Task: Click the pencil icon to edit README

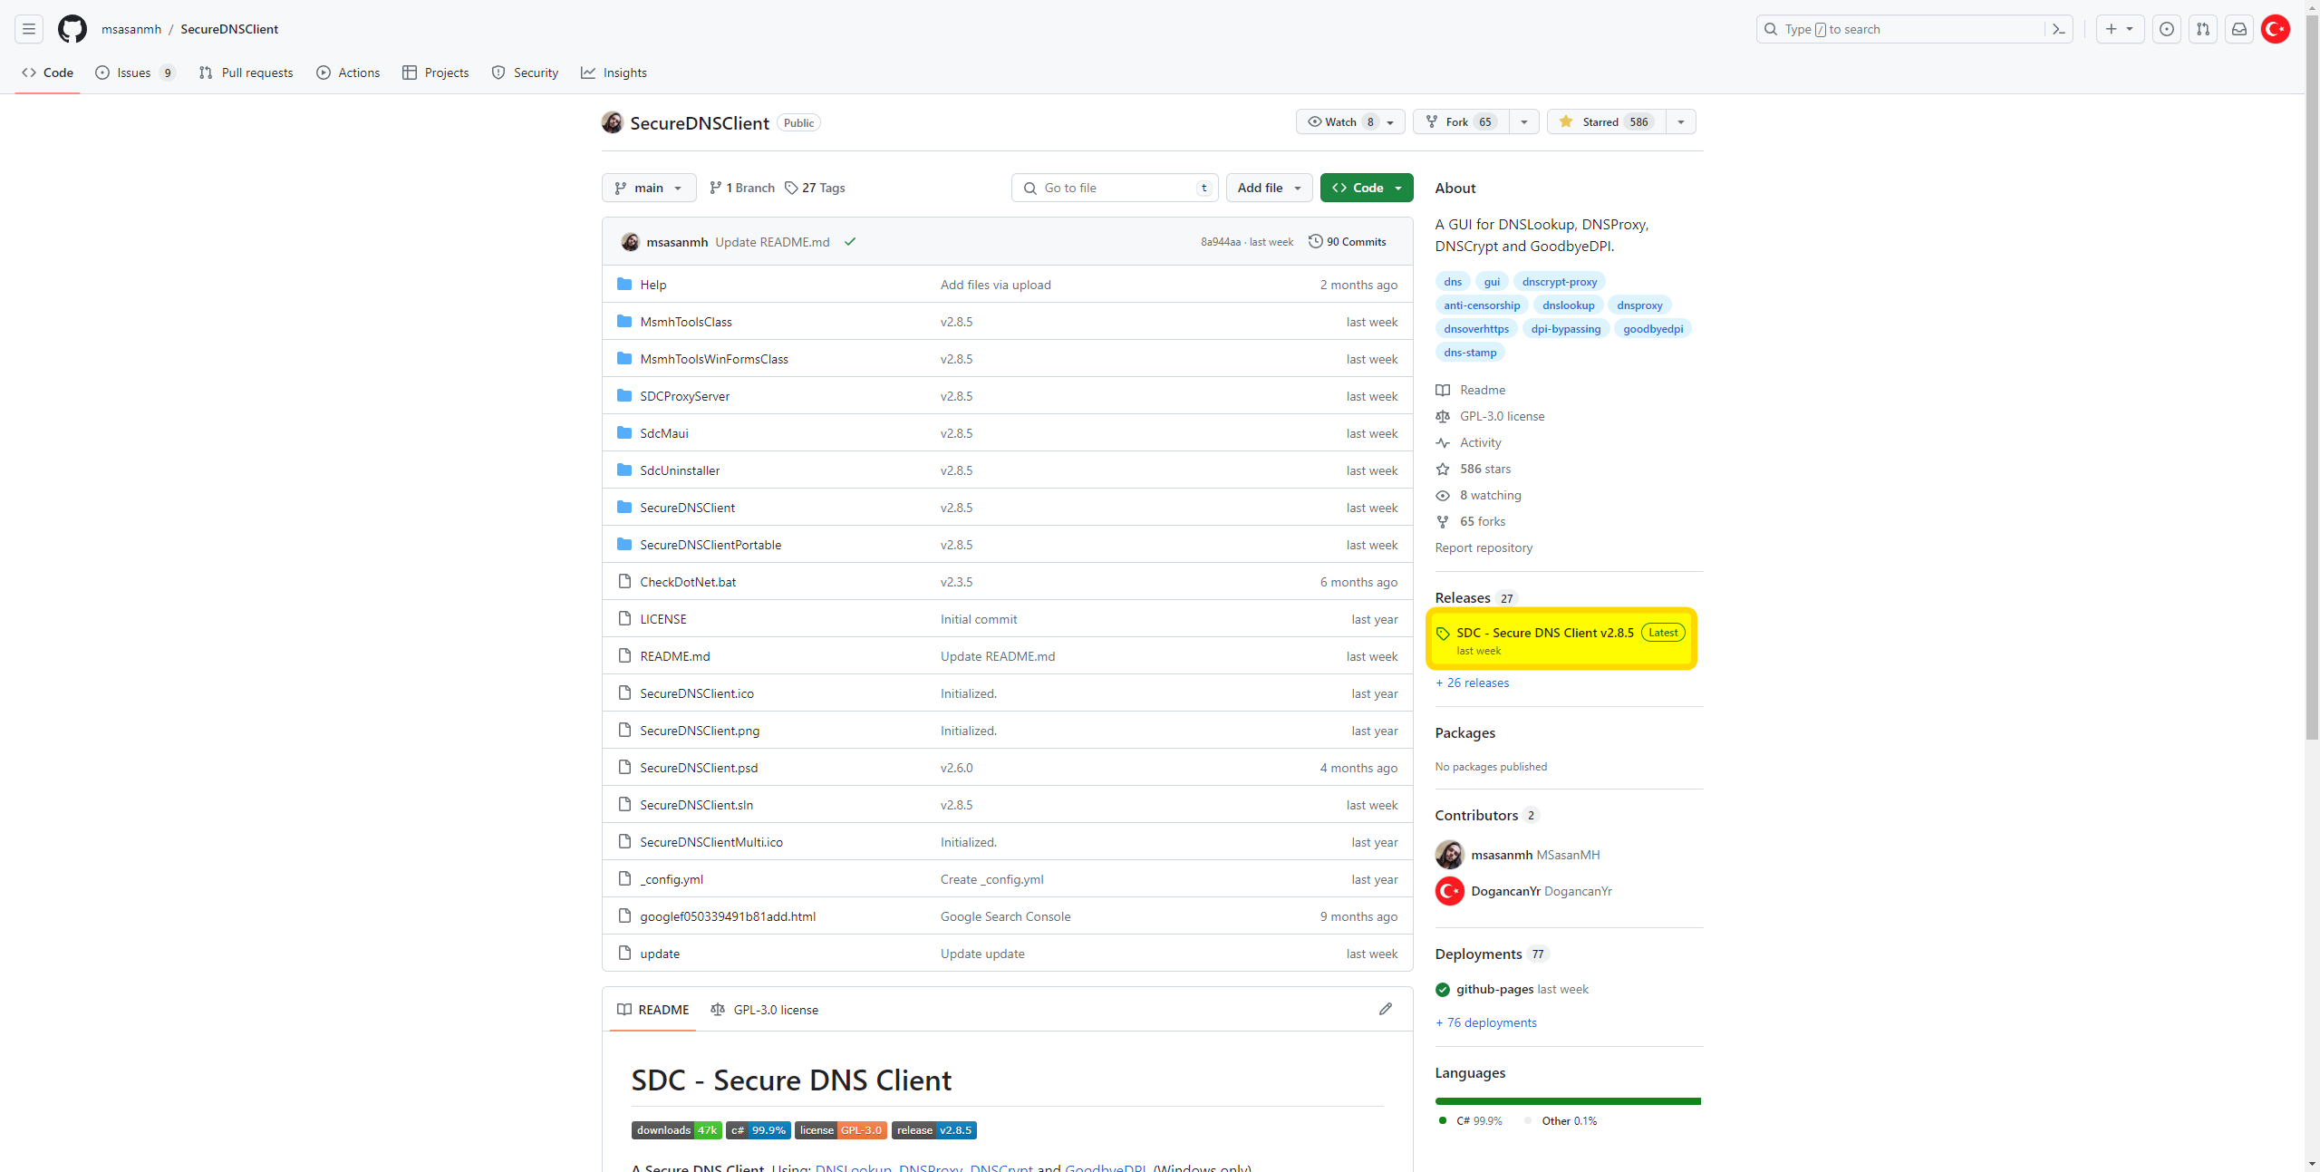Action: 1385,1009
